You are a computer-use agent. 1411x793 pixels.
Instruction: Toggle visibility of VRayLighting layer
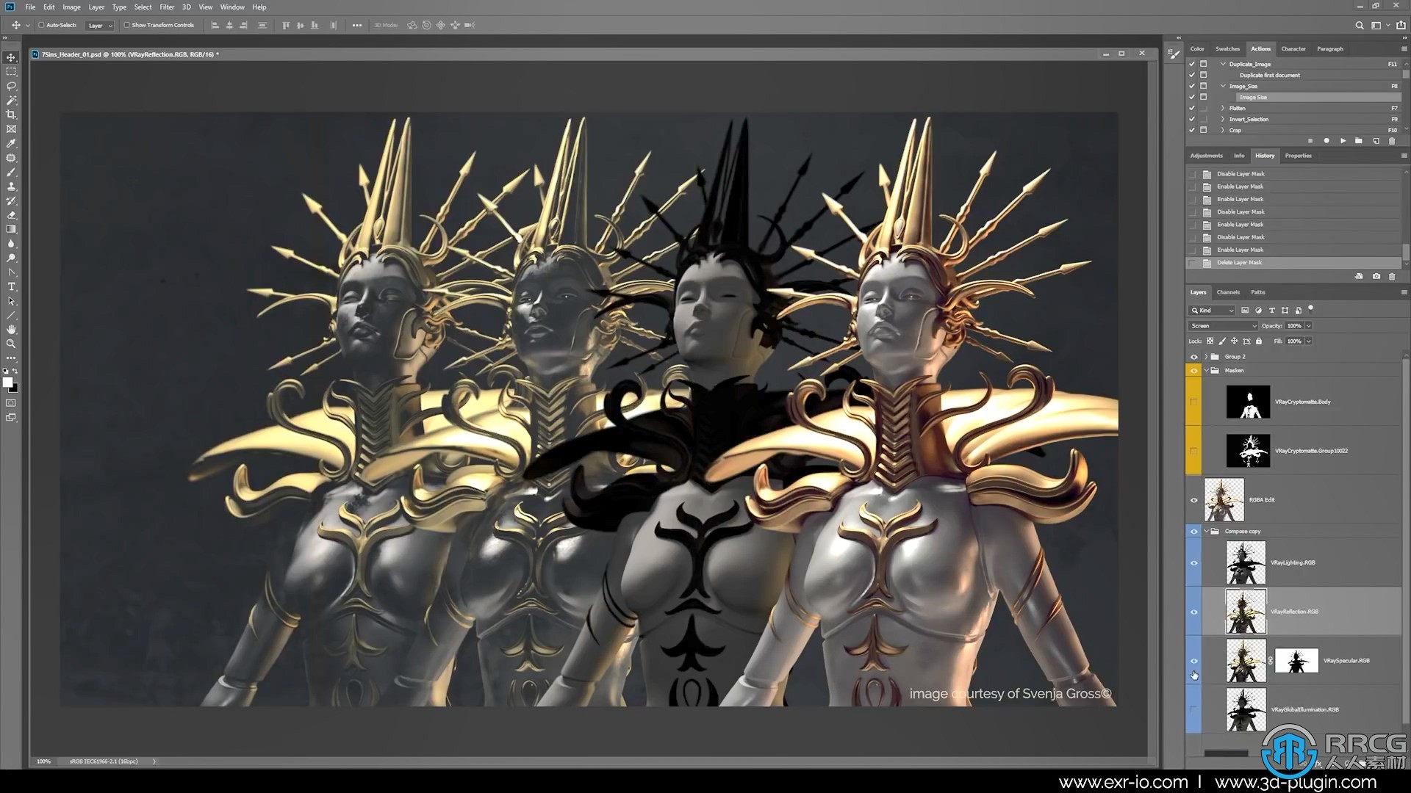1194,562
